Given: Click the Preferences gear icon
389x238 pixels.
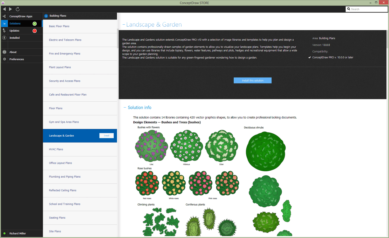Looking at the screenshot, I should [4, 59].
